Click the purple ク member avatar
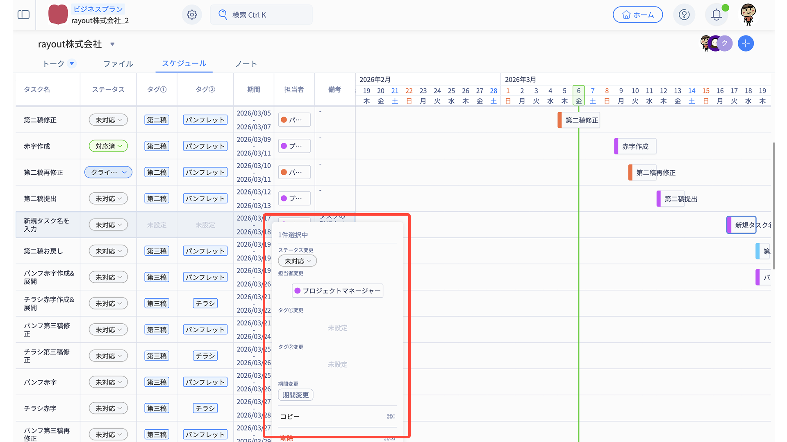The height and width of the screenshot is (442, 787). (x=725, y=43)
